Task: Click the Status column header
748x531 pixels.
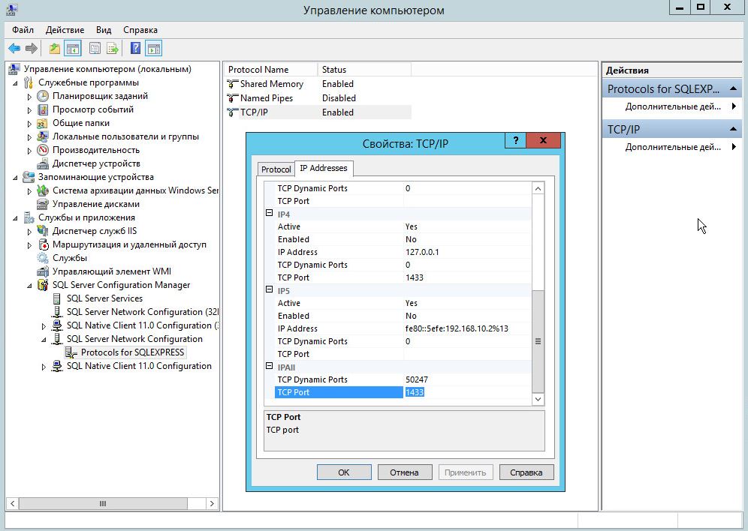Action: [364, 70]
